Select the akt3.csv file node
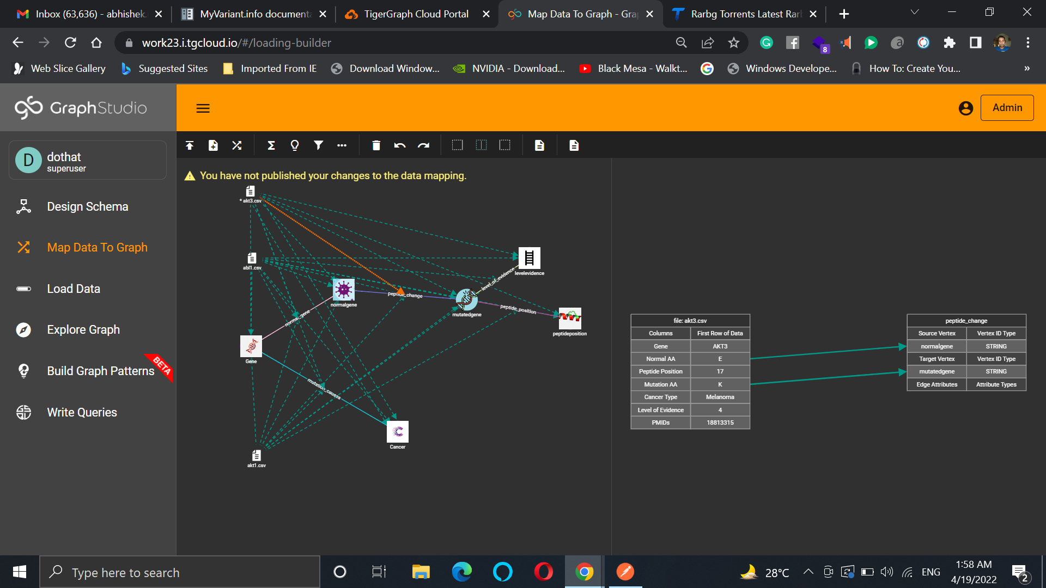The width and height of the screenshot is (1046, 588). tap(250, 192)
